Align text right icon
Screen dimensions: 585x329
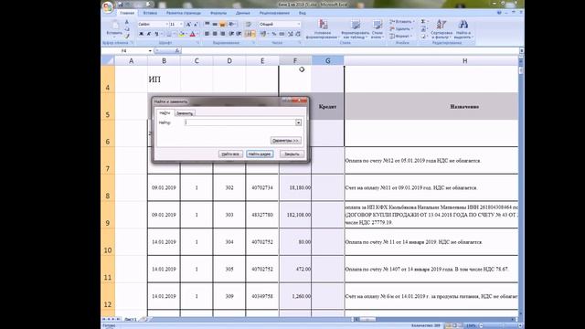[223, 34]
